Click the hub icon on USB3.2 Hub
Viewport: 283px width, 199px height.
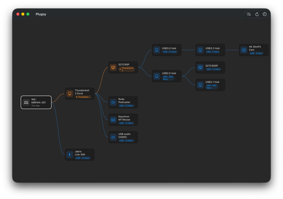pos(200,50)
